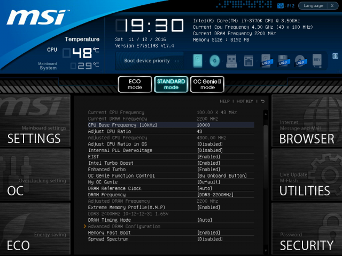Click the BEV network boot device icon
Screen dimensions: 342x256
[x=317, y=61]
